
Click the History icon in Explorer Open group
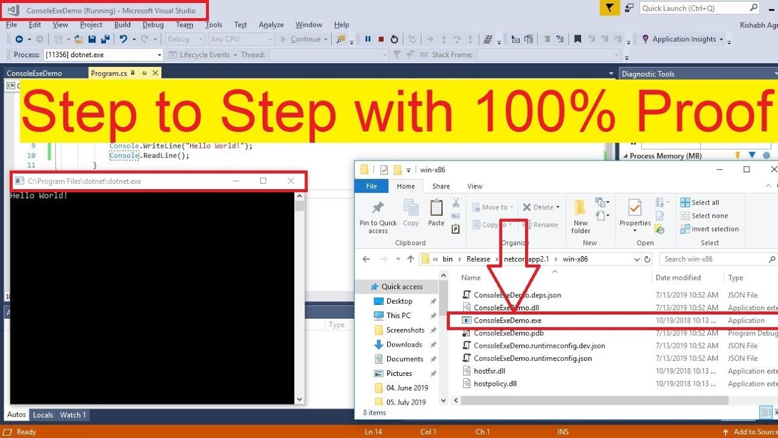[661, 229]
